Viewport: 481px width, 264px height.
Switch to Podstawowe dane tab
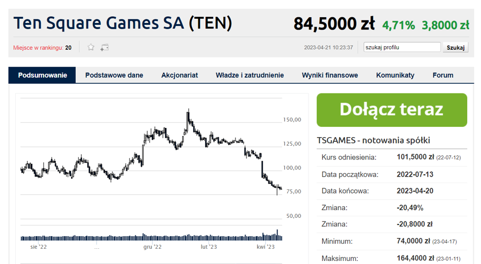(x=114, y=75)
